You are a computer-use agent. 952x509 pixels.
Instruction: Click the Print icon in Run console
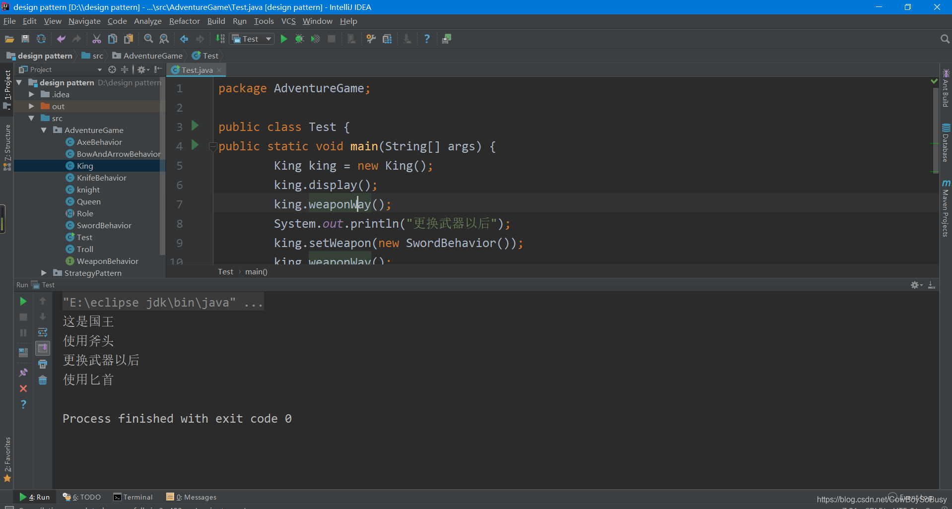click(43, 364)
